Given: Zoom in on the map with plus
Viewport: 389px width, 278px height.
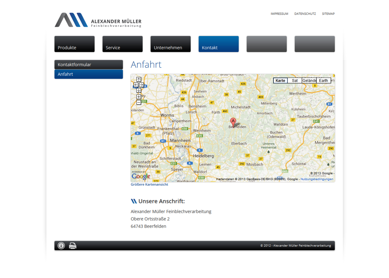Looking at the screenshot, I should 139,97.
